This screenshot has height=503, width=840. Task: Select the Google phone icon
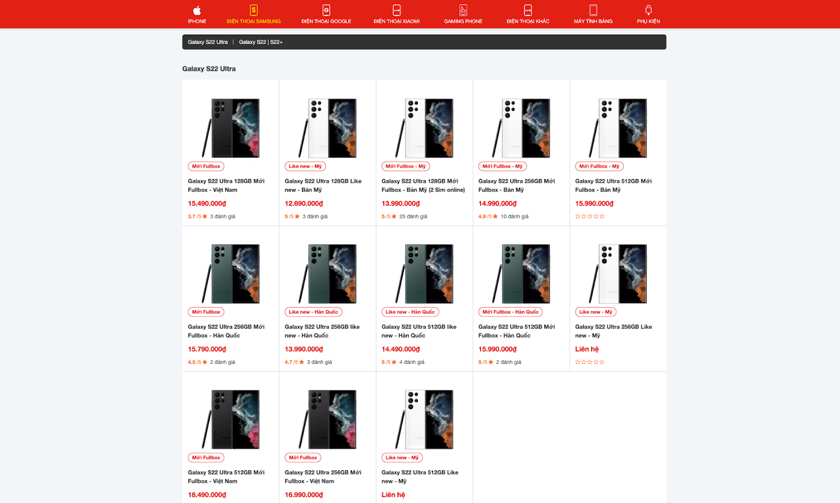click(x=326, y=10)
